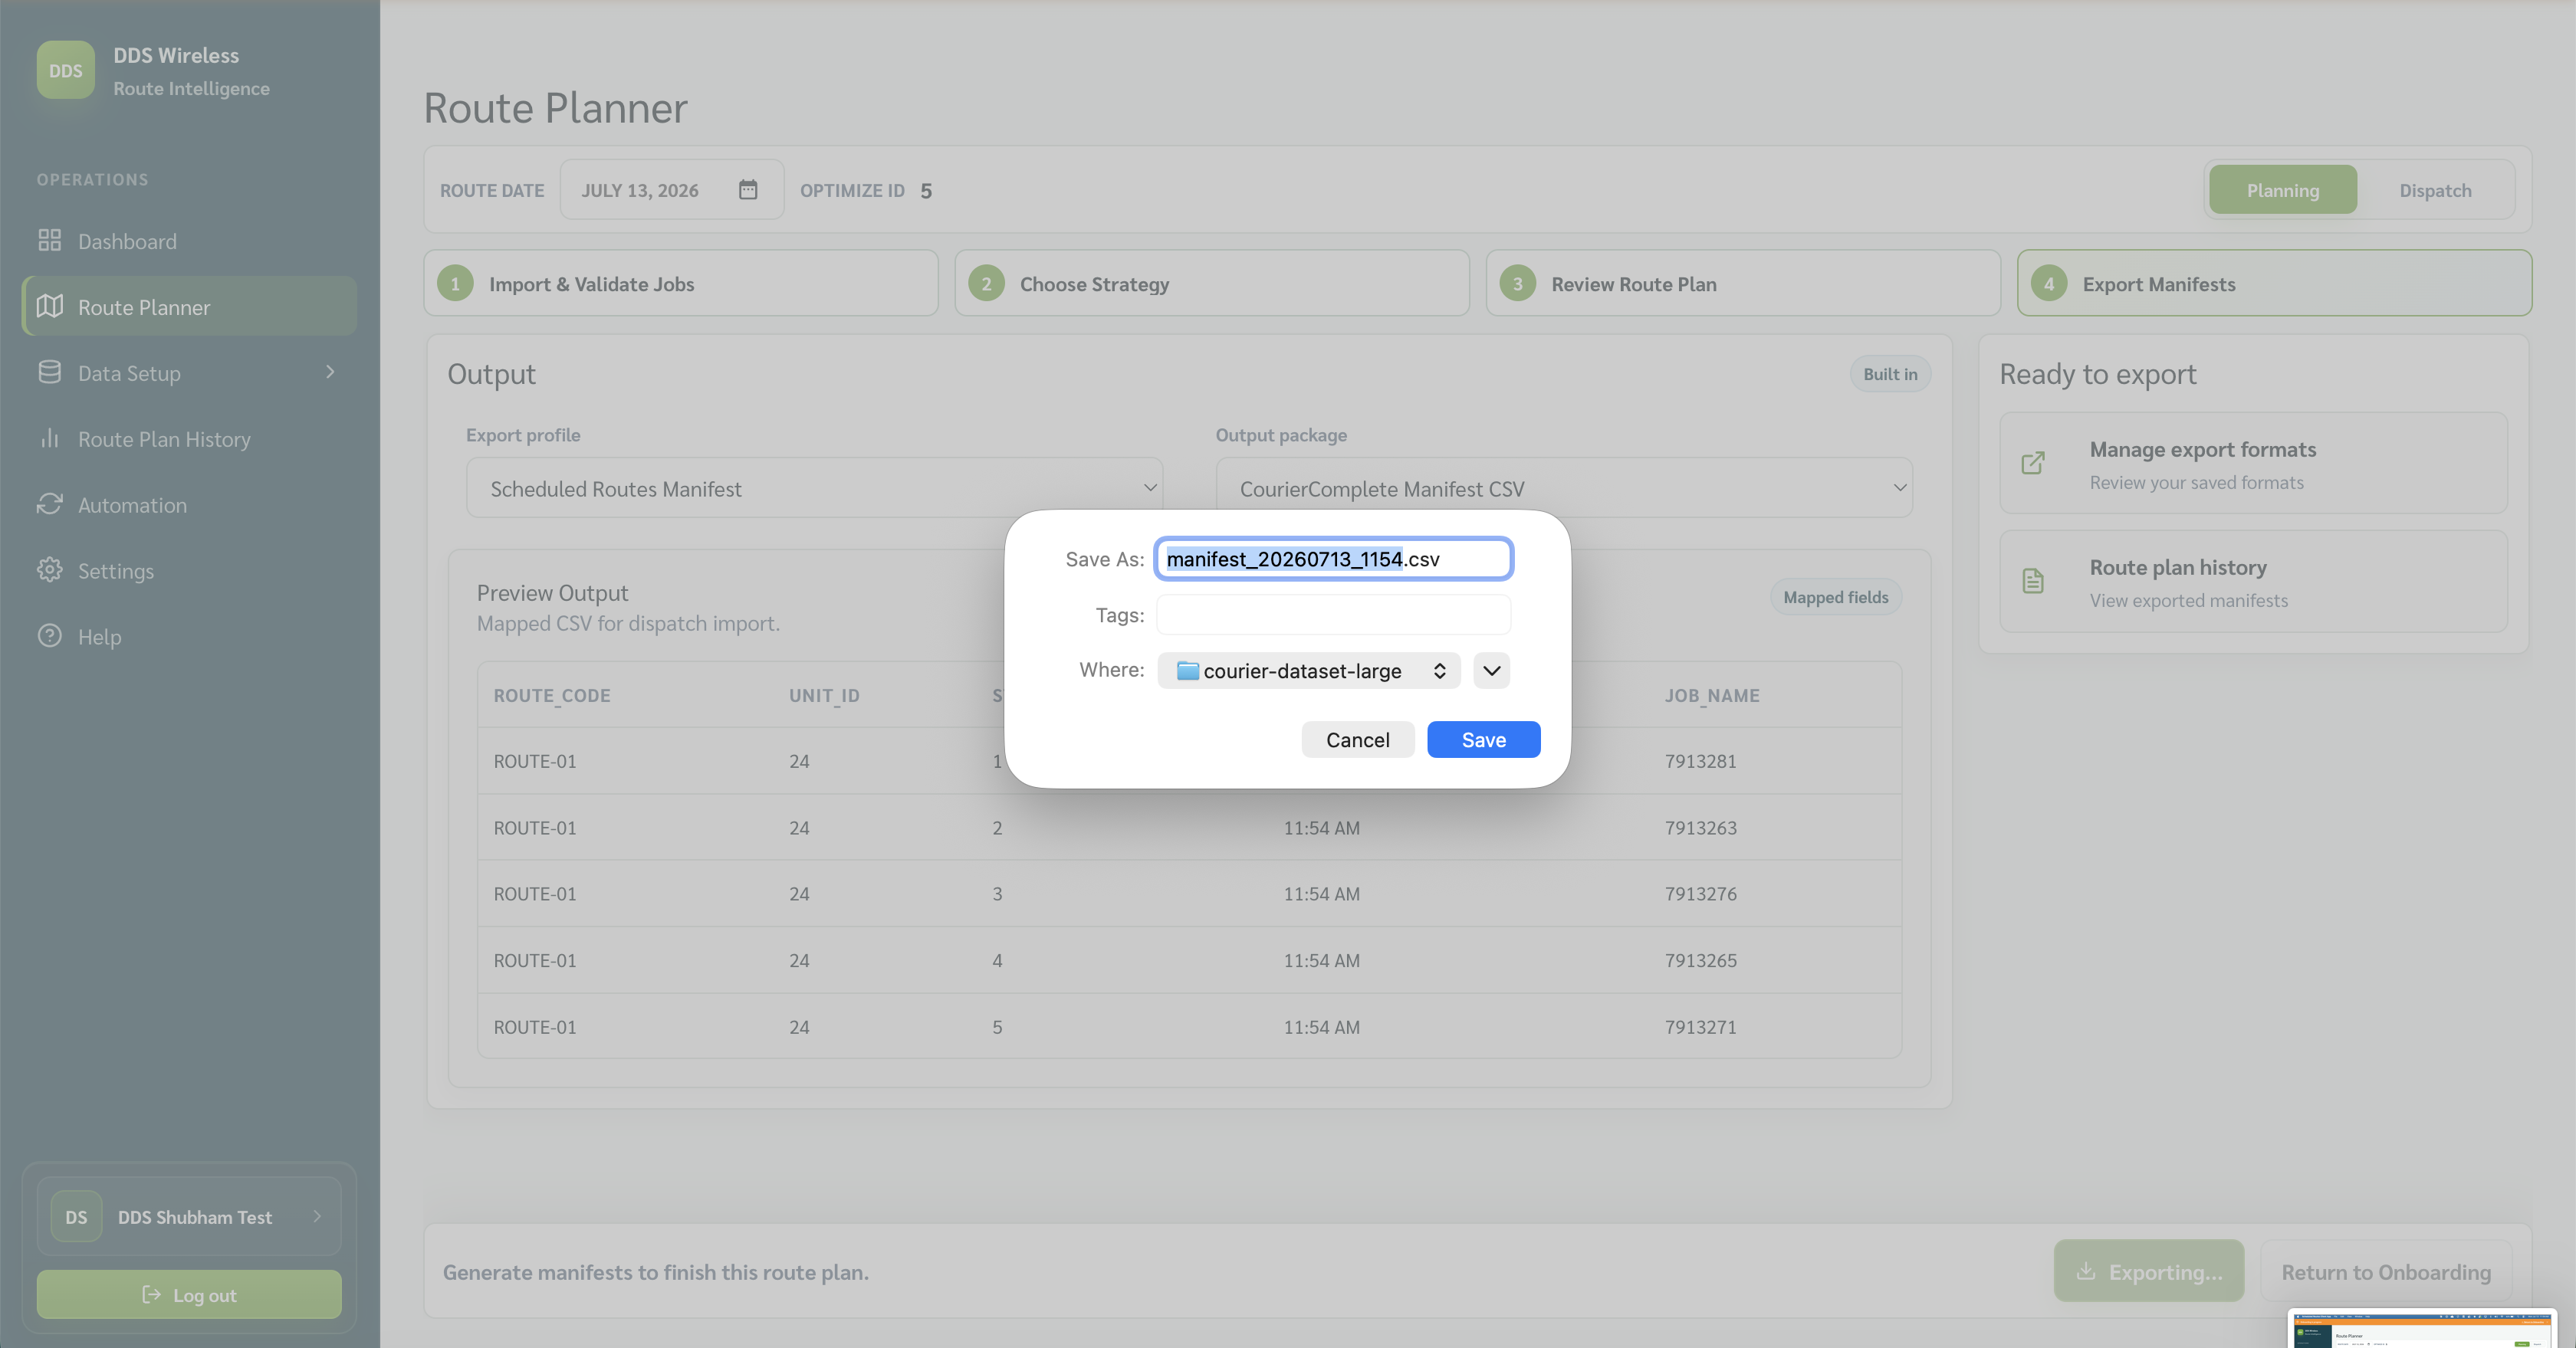The width and height of the screenshot is (2576, 1348).
Task: Open Route plan history card
Action: [2253, 581]
